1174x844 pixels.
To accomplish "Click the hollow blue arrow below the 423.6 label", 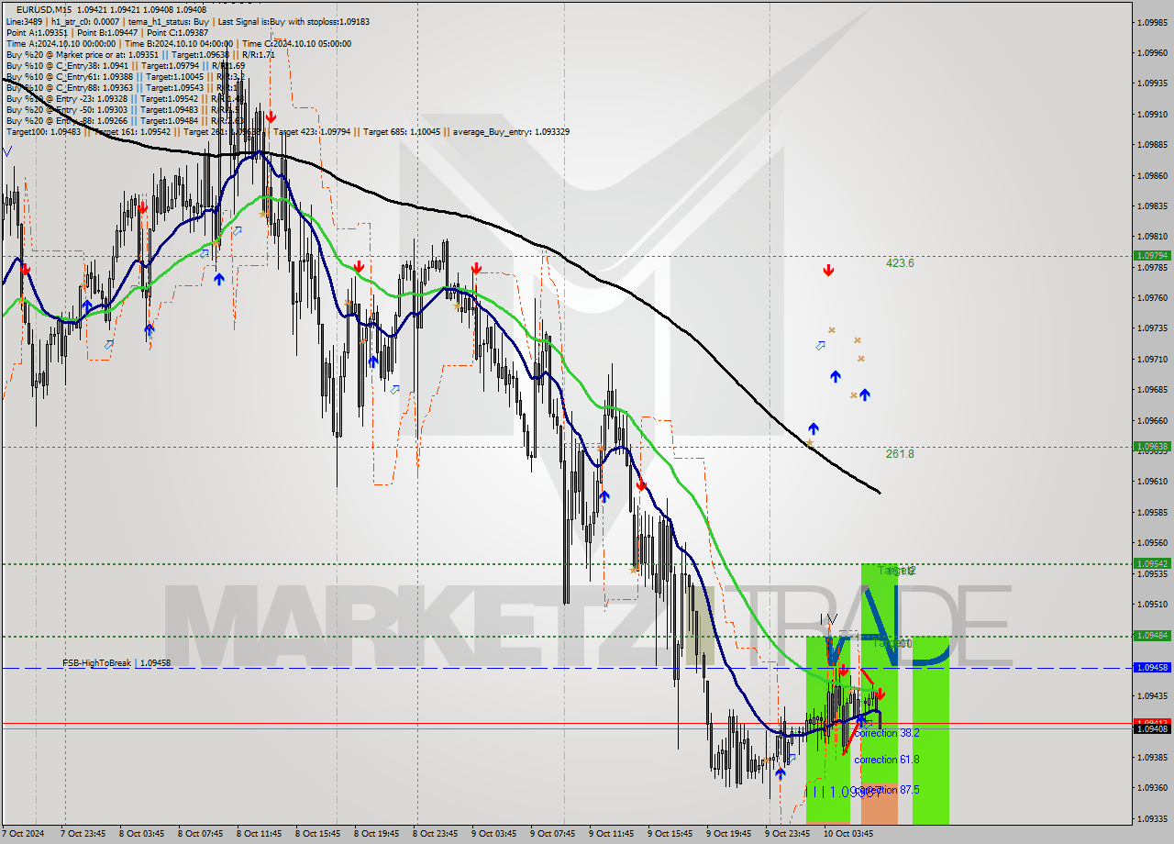I will 821,345.
